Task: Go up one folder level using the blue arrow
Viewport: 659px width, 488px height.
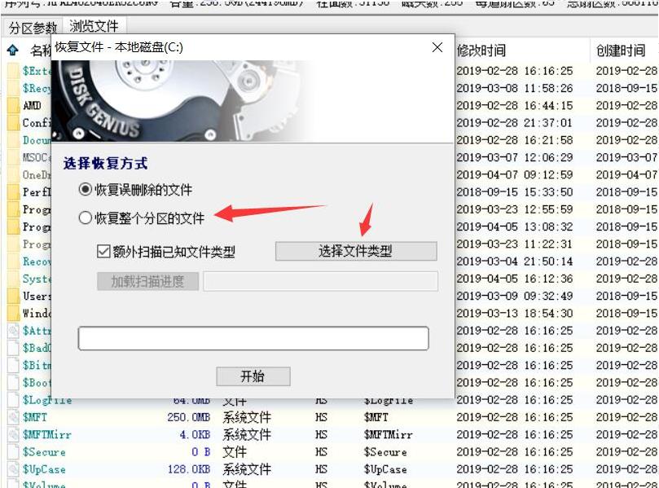Action: [13, 51]
